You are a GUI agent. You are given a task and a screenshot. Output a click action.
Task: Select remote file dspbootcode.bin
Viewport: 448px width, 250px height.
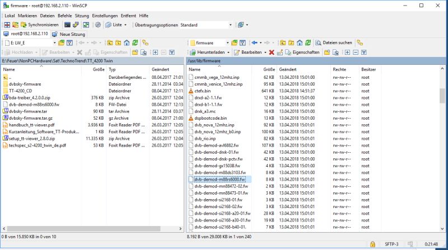pyautogui.click(x=211, y=118)
